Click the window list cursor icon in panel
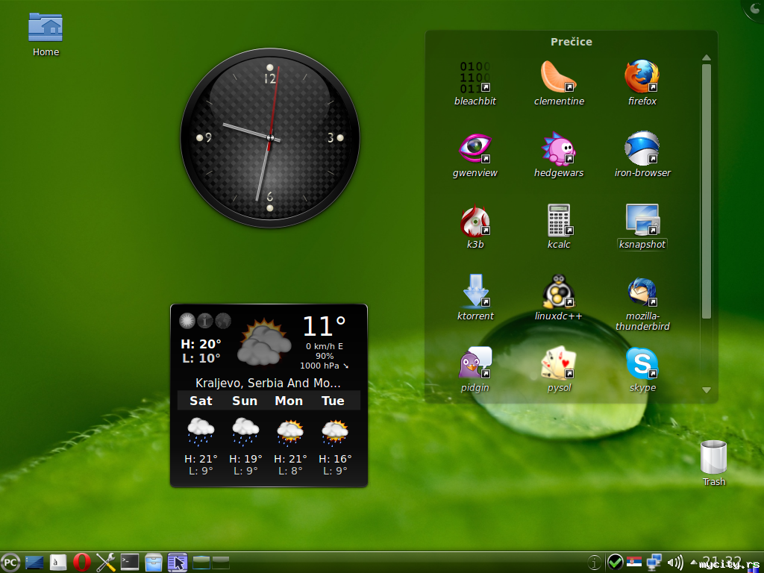764x573 pixels. click(178, 563)
